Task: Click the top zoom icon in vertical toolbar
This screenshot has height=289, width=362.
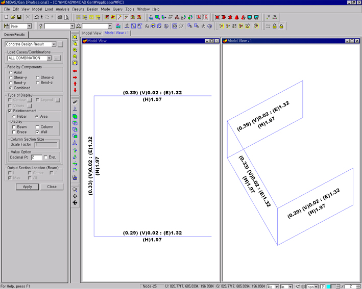Action: pos(75,37)
